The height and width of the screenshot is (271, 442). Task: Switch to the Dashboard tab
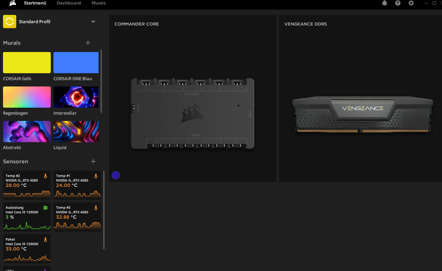coord(69,3)
